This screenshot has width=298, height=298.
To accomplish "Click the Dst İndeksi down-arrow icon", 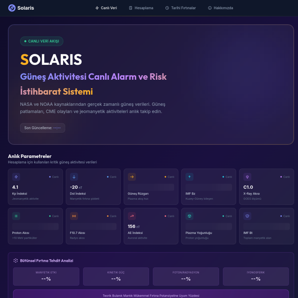I will pos(73,177).
